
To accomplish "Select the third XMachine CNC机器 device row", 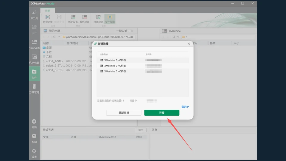I will (143, 71).
